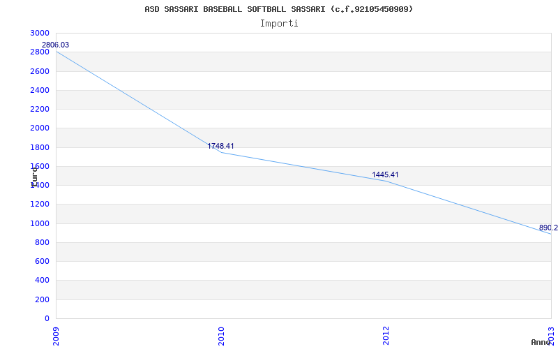Click the 0 y-axis tick label

pos(47,318)
